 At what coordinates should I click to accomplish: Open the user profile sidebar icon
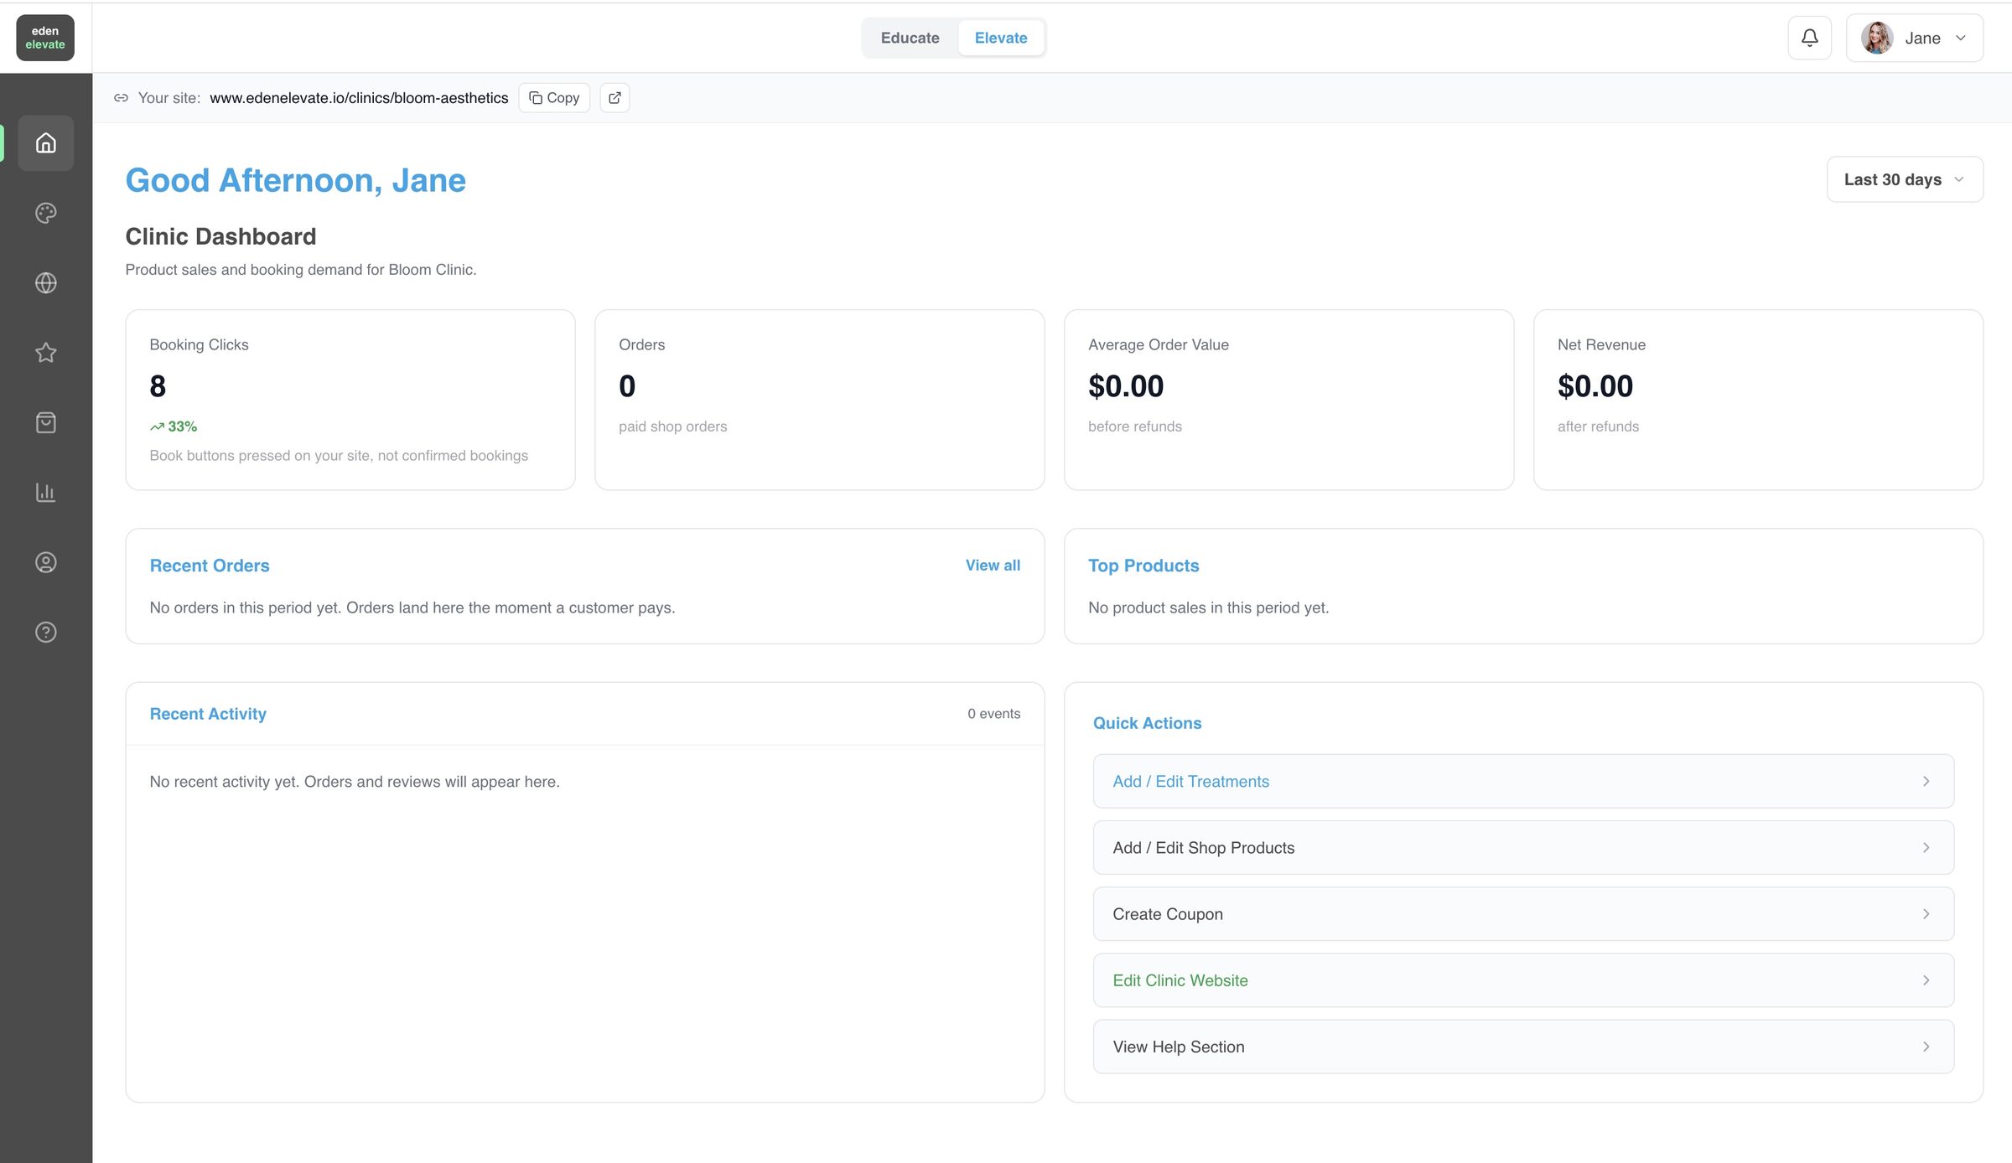pyautogui.click(x=46, y=562)
